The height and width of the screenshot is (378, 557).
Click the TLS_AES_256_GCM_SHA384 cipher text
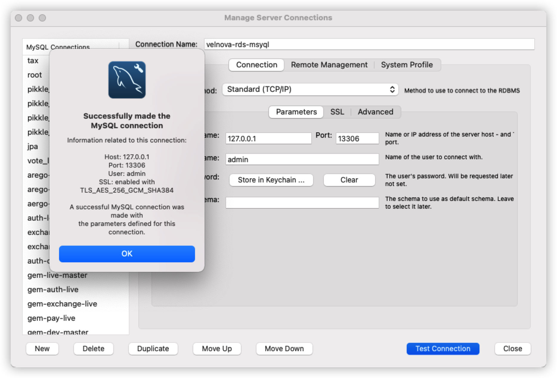127,190
